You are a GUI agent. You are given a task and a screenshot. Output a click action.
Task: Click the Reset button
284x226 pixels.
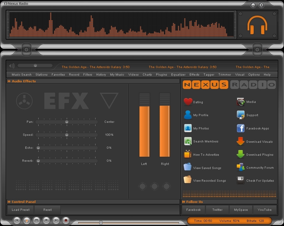coord(47,210)
